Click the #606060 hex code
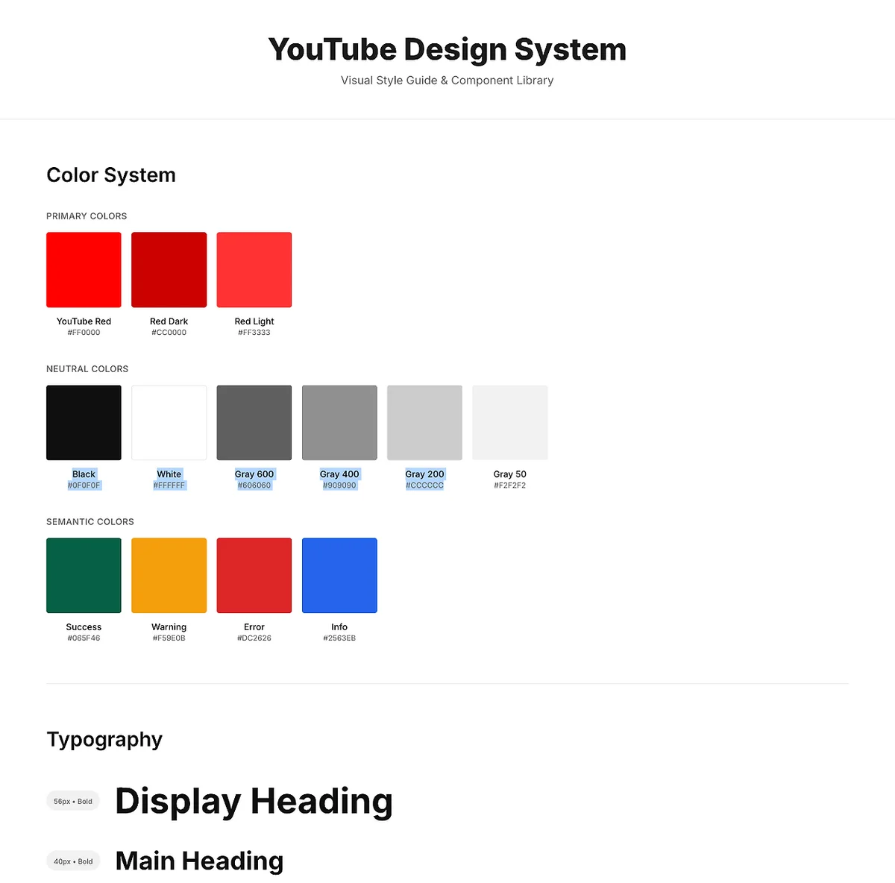Image resolution: width=895 pixels, height=883 pixels. [254, 486]
